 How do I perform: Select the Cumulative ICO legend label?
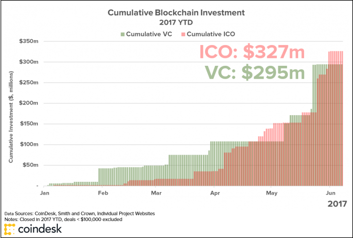(x=211, y=34)
